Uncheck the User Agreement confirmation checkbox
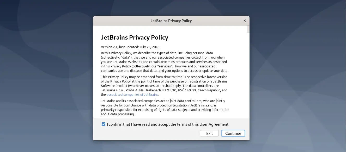 (104, 124)
